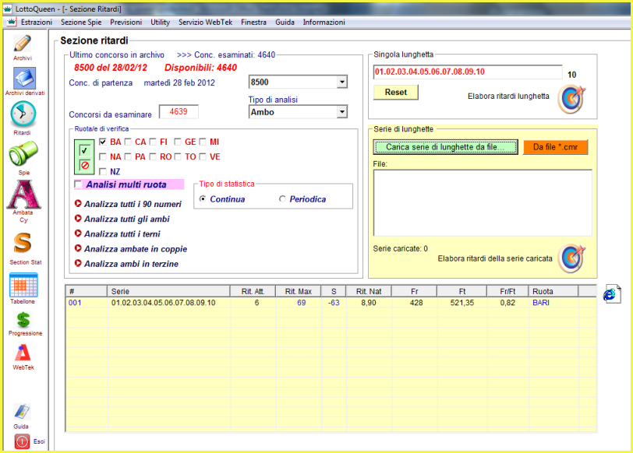The image size is (633, 453).
Task: Select result row 001 in the table
Action: [x=331, y=303]
